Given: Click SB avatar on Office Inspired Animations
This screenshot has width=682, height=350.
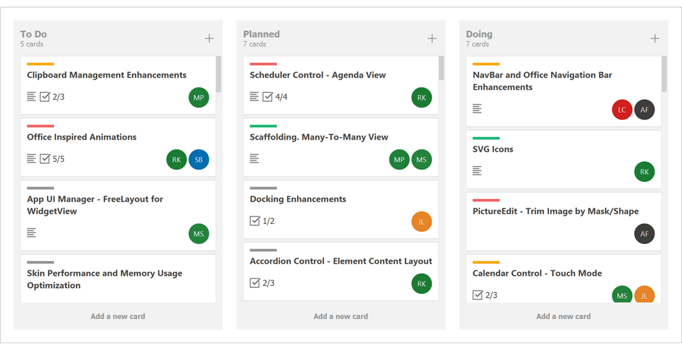Looking at the screenshot, I should tap(199, 159).
